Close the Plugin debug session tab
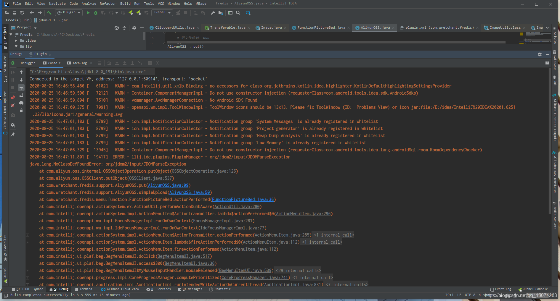 point(50,54)
